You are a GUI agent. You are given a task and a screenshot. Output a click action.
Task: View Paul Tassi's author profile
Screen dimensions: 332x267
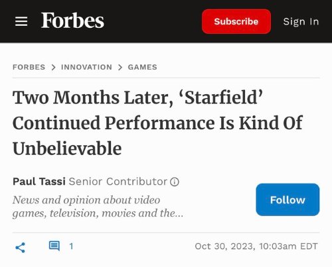point(39,182)
